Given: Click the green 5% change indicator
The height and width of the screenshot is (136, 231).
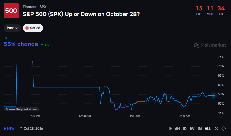Looking at the screenshot, I should [x=45, y=45].
